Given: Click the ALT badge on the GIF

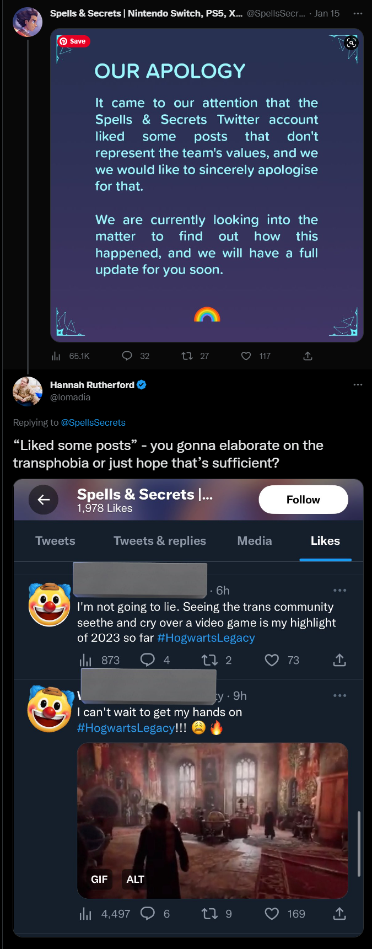Looking at the screenshot, I should 135,880.
